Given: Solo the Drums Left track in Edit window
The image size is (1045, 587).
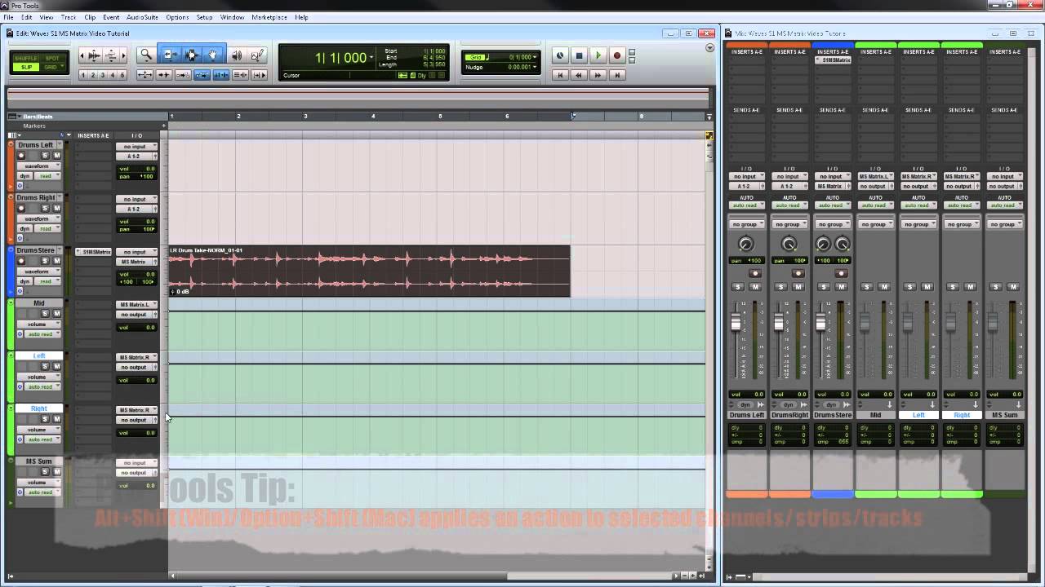Looking at the screenshot, I should pos(46,156).
